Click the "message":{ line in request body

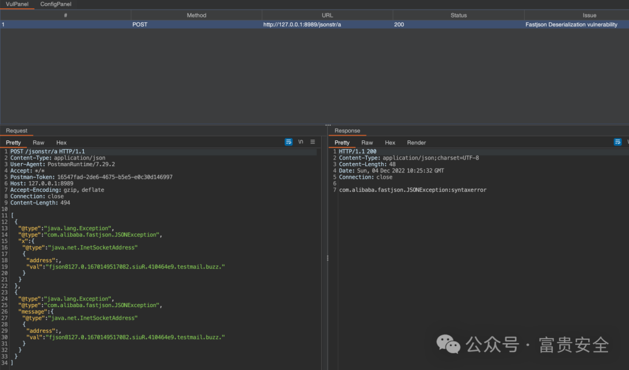[36, 311]
